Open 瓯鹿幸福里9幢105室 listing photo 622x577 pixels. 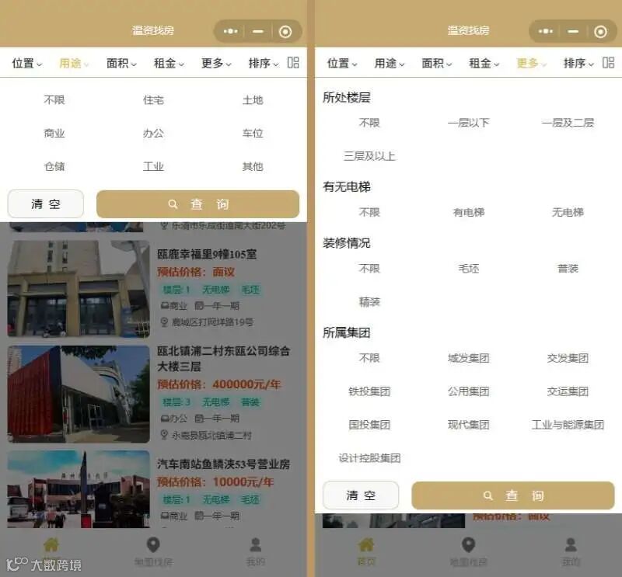point(79,289)
